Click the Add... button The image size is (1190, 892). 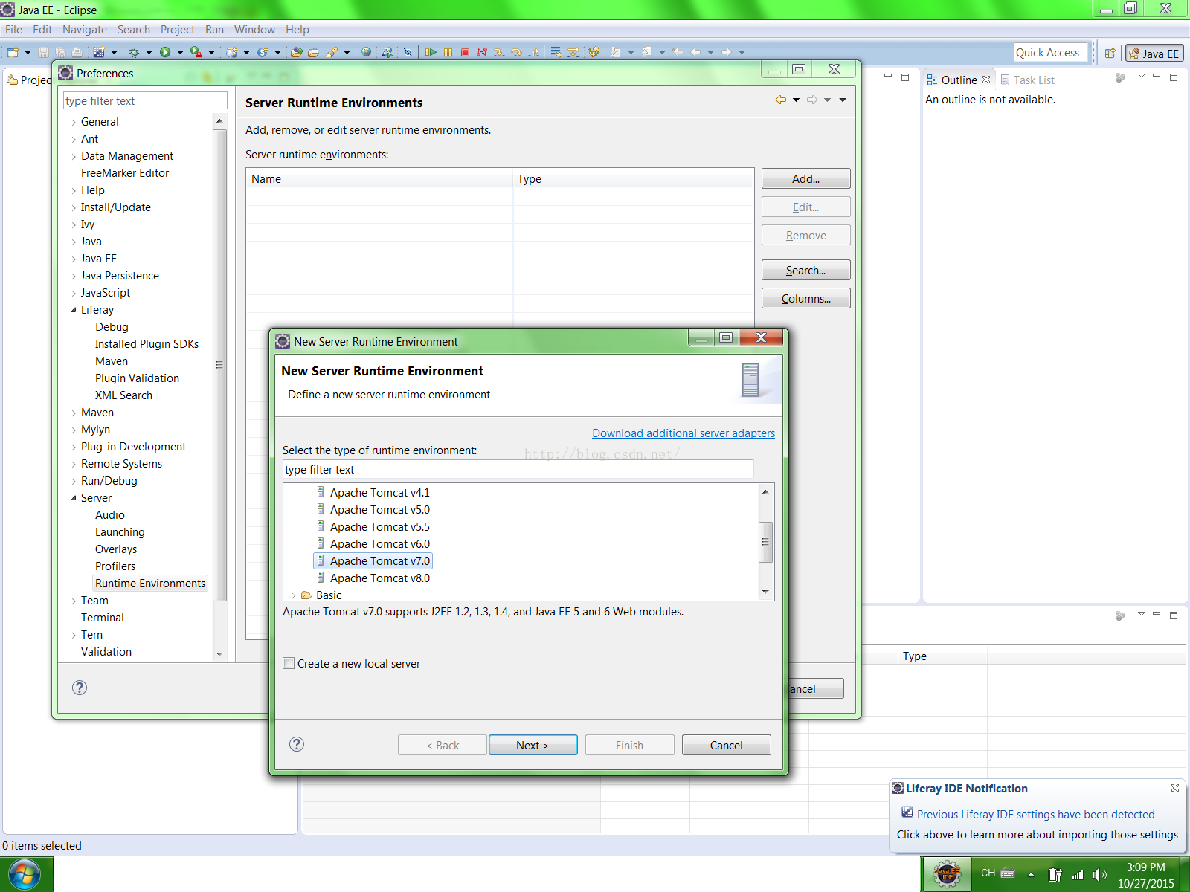pos(805,178)
